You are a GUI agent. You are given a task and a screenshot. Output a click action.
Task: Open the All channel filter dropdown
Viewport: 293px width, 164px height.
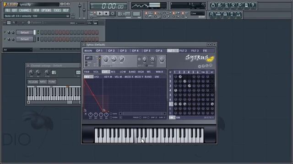pyautogui.click(x=17, y=50)
